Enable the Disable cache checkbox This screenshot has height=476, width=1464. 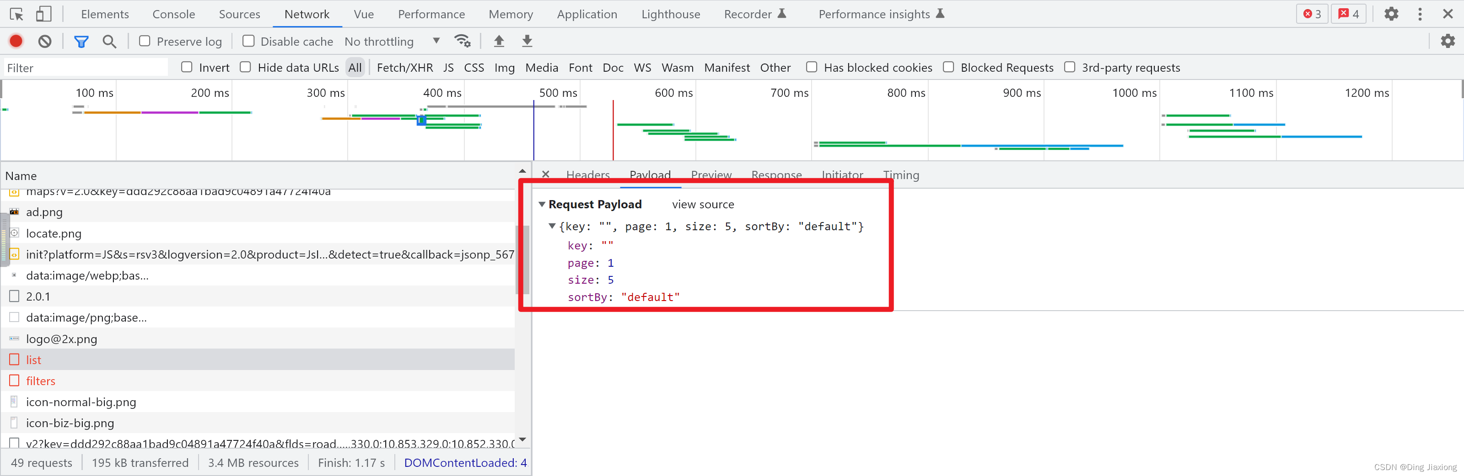pyautogui.click(x=248, y=41)
